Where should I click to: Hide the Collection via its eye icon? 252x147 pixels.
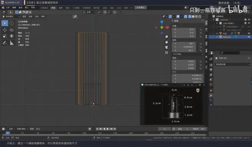249,20
